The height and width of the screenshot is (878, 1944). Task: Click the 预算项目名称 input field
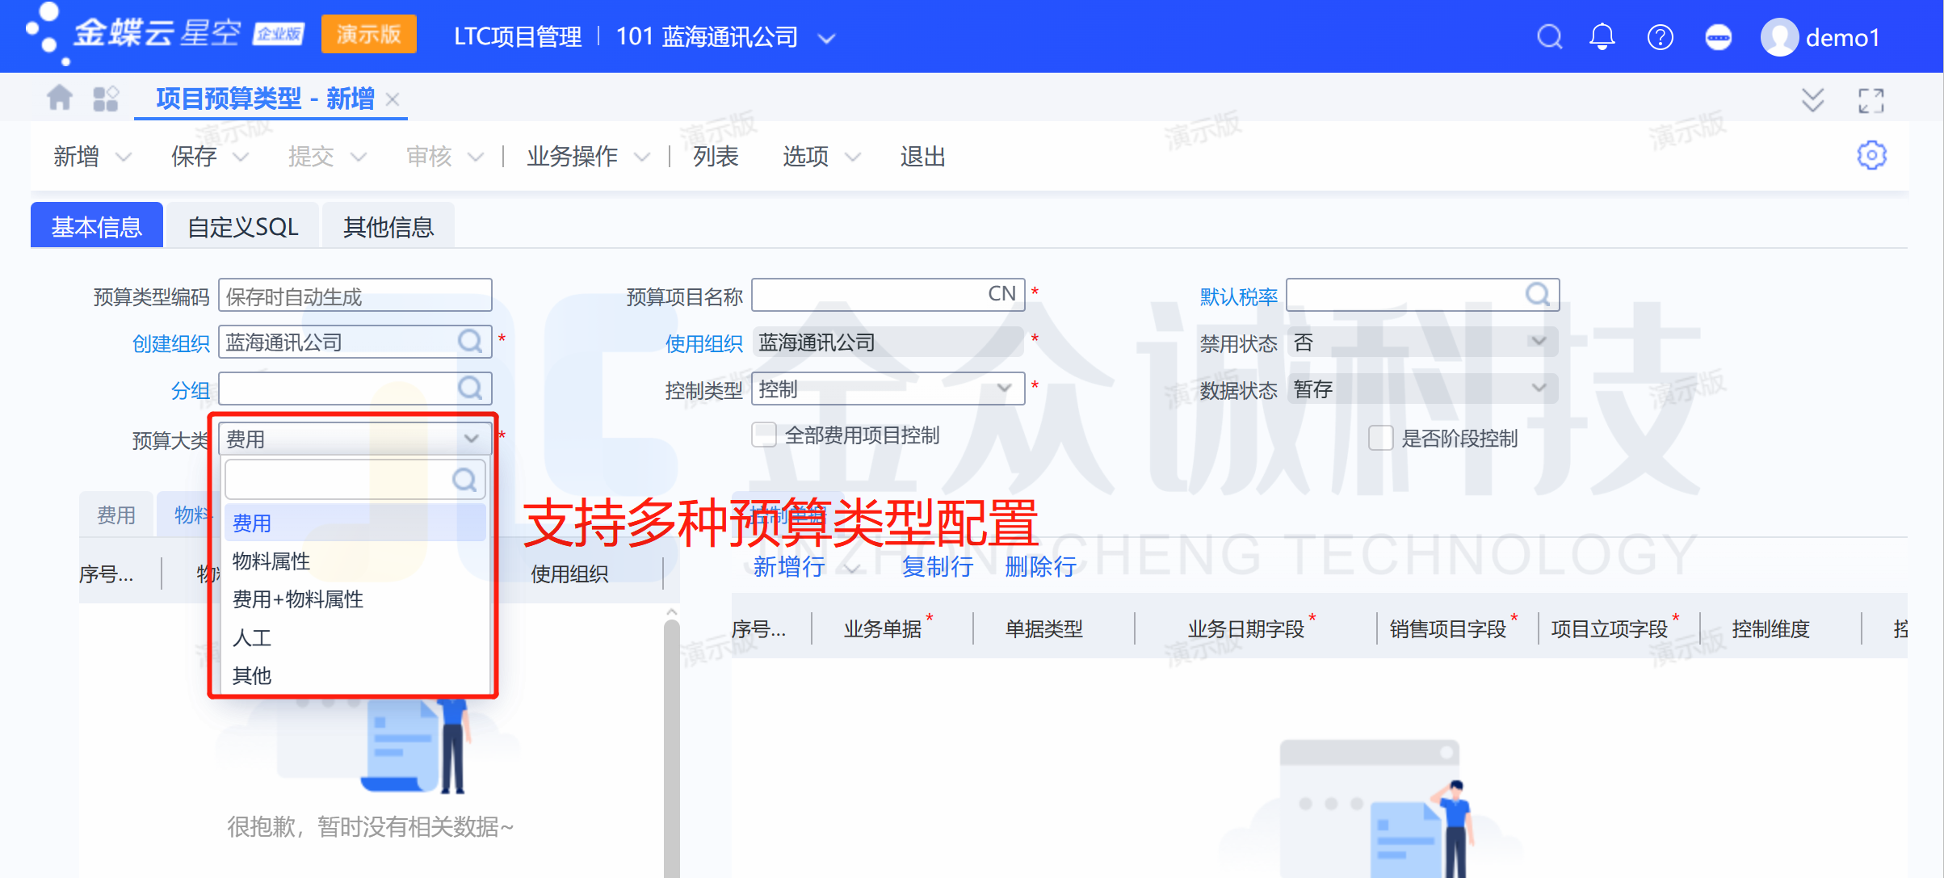(868, 295)
